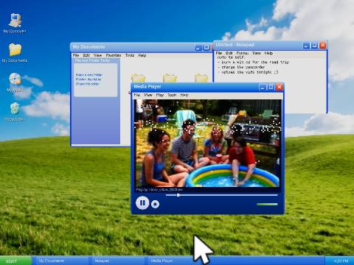Minimize the Notepad window

tap(306, 46)
